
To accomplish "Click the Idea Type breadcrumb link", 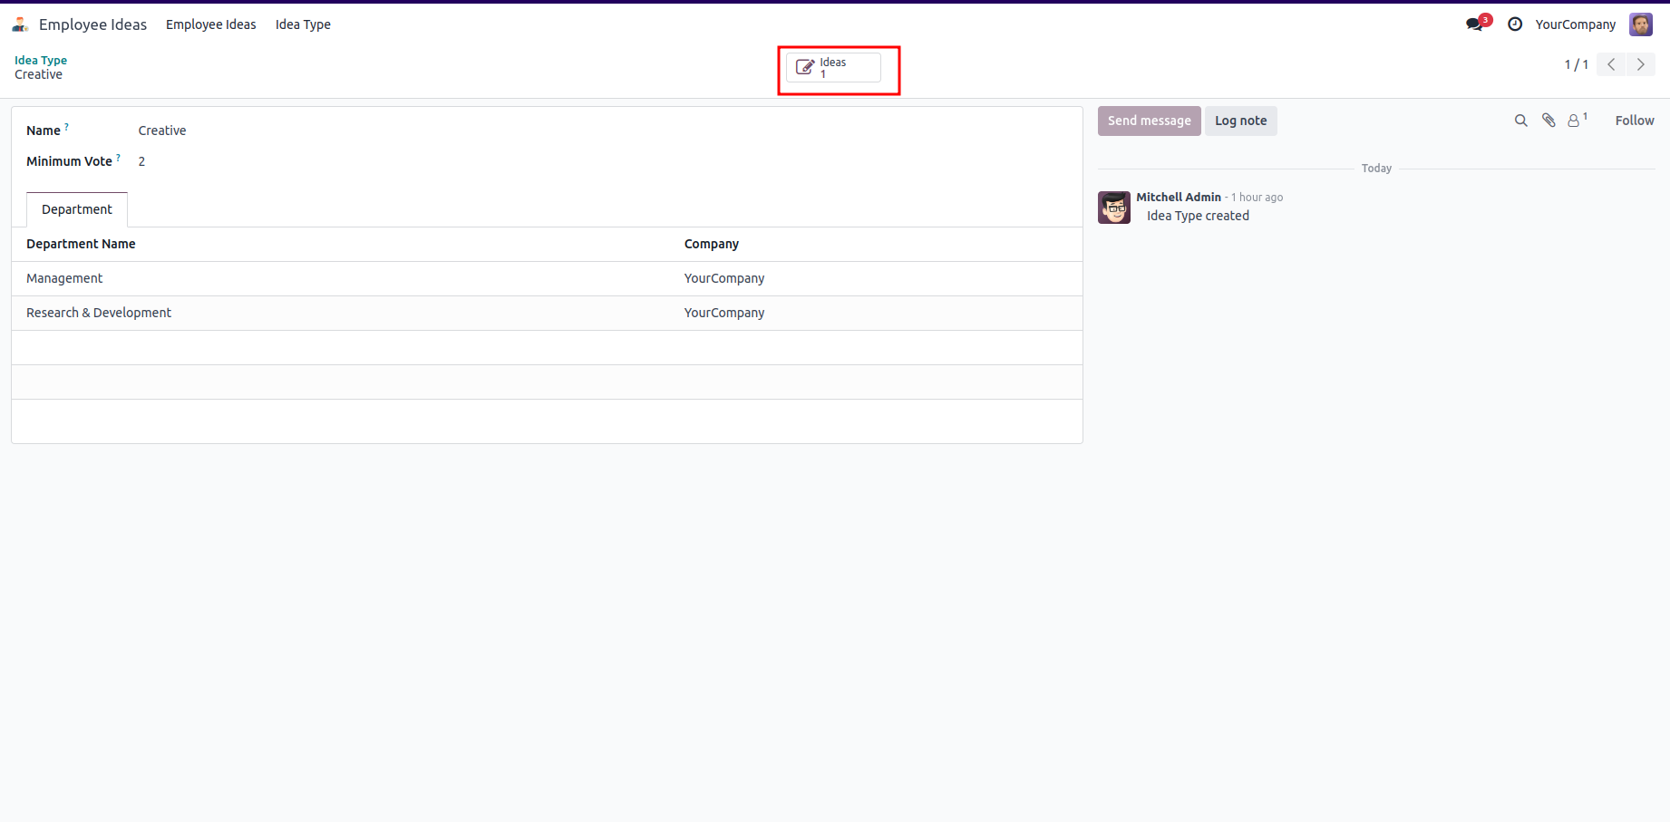I will click(41, 60).
